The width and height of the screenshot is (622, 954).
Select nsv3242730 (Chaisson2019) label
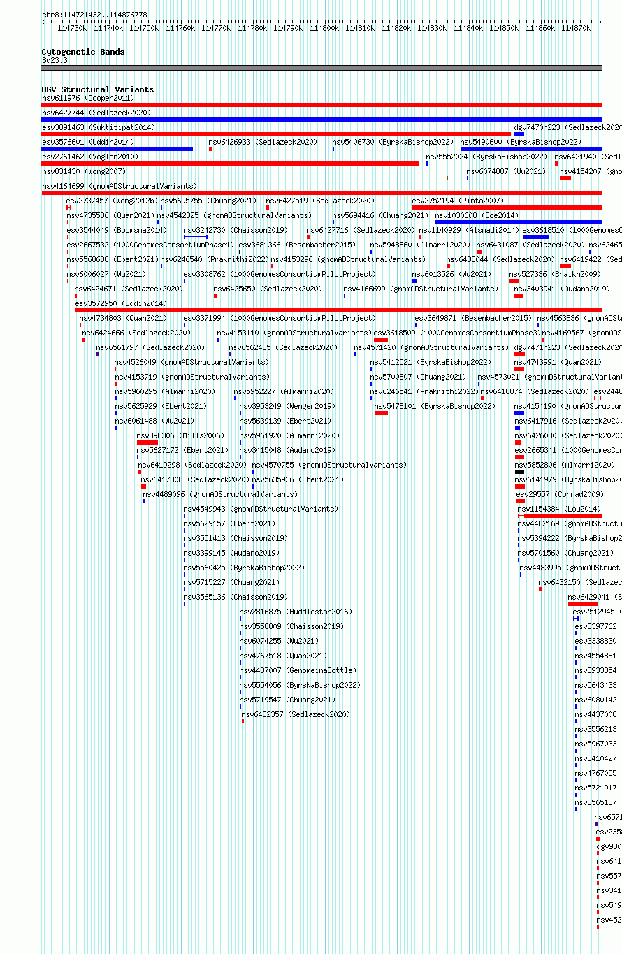pos(236,230)
